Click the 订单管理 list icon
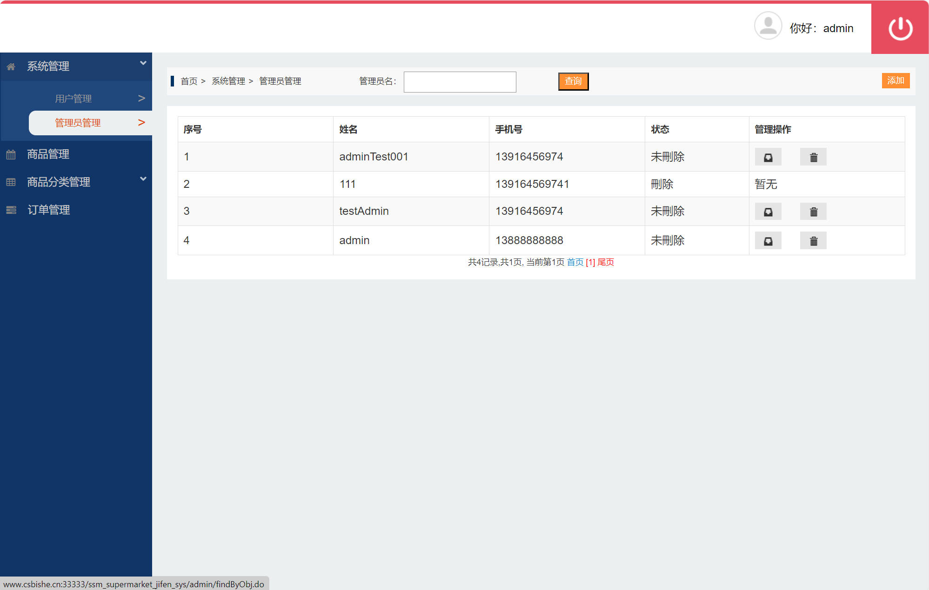The image size is (929, 590). pyautogui.click(x=11, y=210)
